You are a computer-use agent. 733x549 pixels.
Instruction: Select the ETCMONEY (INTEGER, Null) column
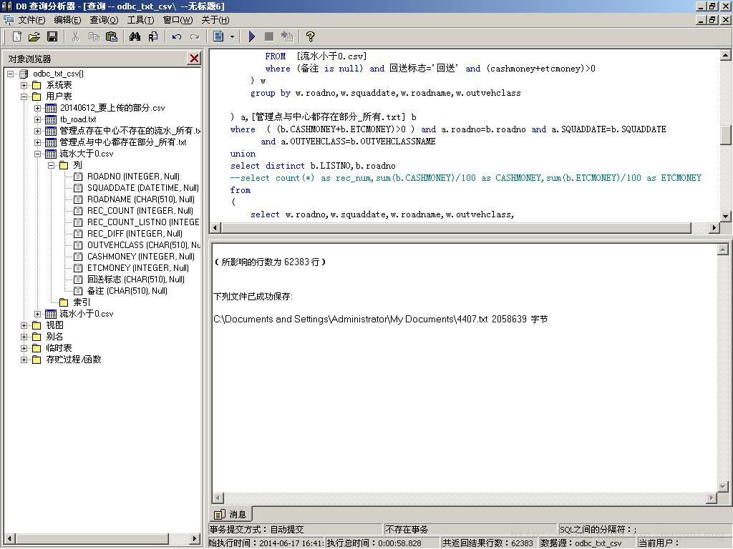(x=138, y=268)
